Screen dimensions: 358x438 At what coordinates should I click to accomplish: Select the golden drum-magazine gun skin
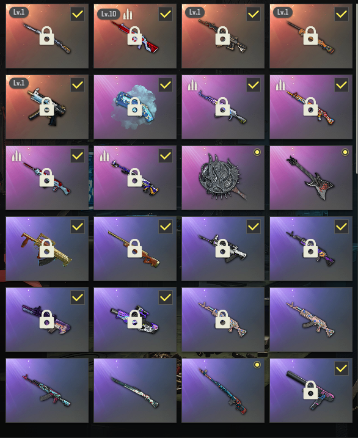tap(47, 249)
